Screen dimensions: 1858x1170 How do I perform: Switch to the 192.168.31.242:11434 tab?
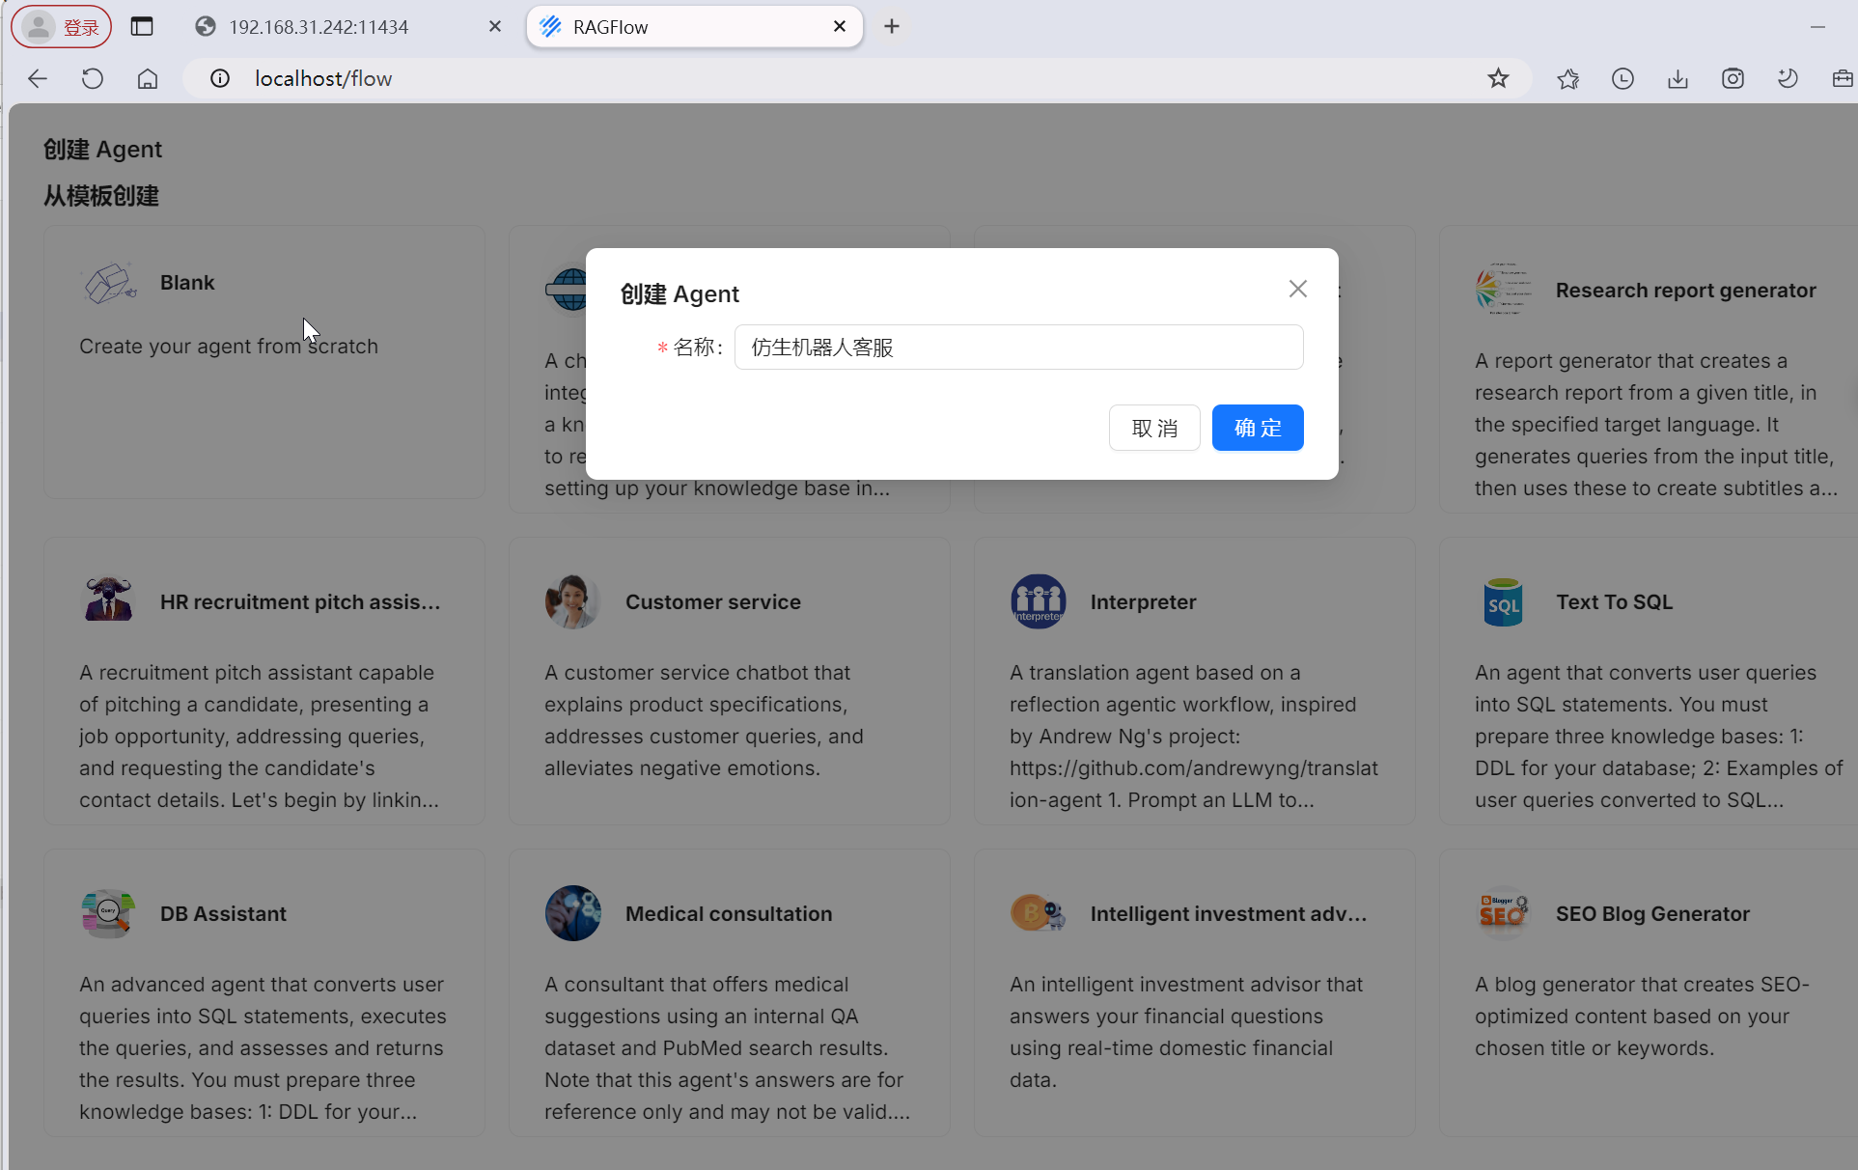[319, 27]
